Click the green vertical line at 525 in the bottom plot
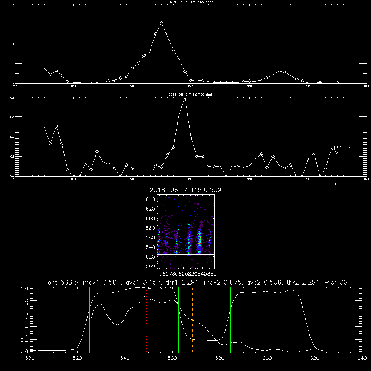This screenshot has width=371, height=371. pos(89,320)
